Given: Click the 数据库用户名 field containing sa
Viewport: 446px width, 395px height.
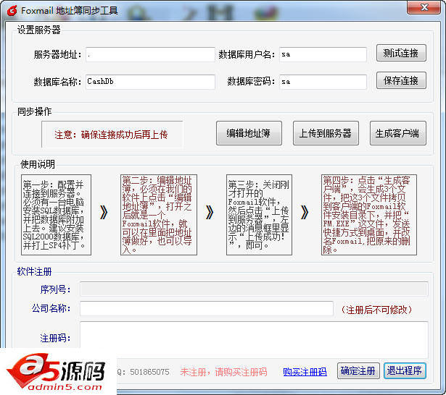Looking at the screenshot, I should [323, 54].
